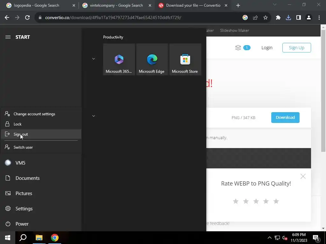Open Chrome three-dot menu

coord(319,18)
